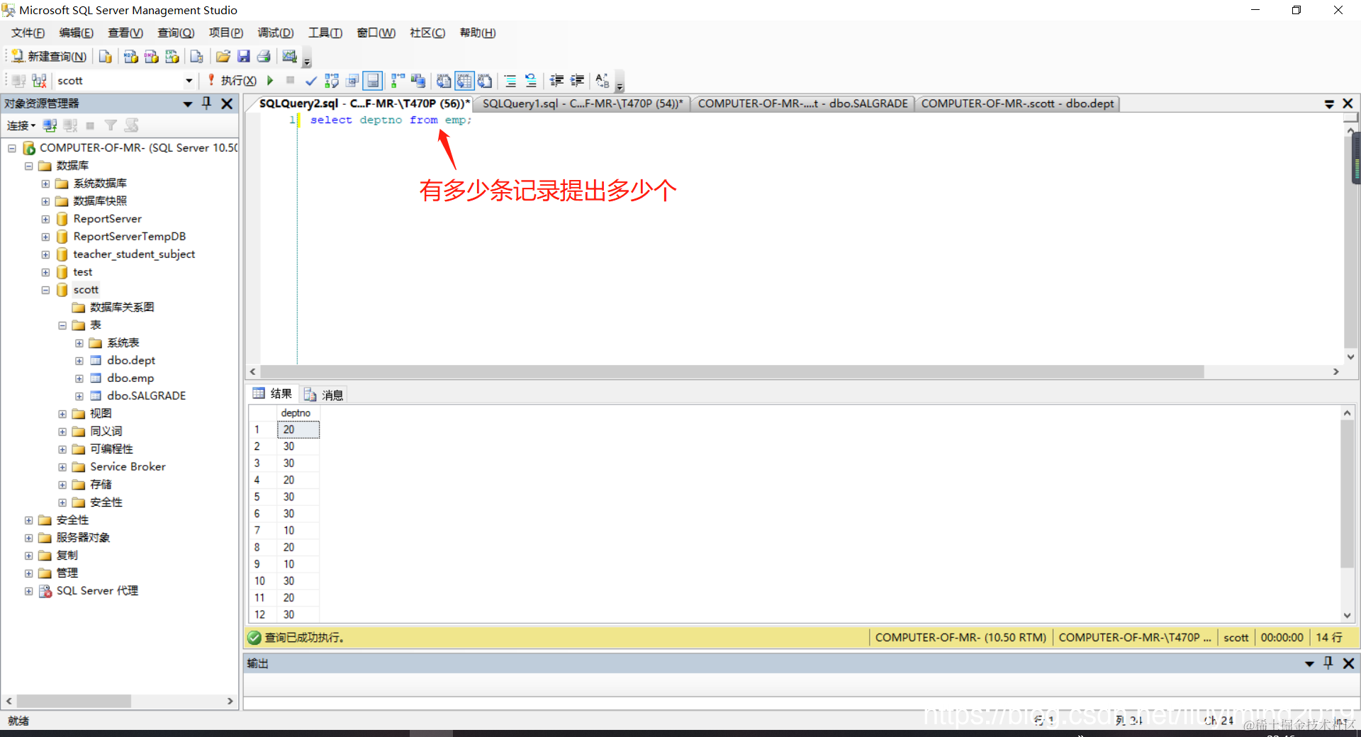Switch output to Results to File
1361x737 pixels.
485,81
